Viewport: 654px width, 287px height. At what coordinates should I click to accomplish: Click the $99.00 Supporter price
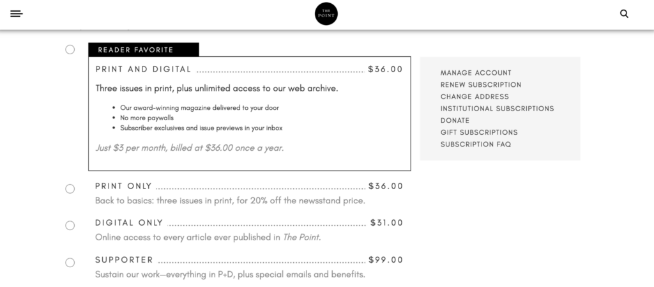click(x=386, y=260)
